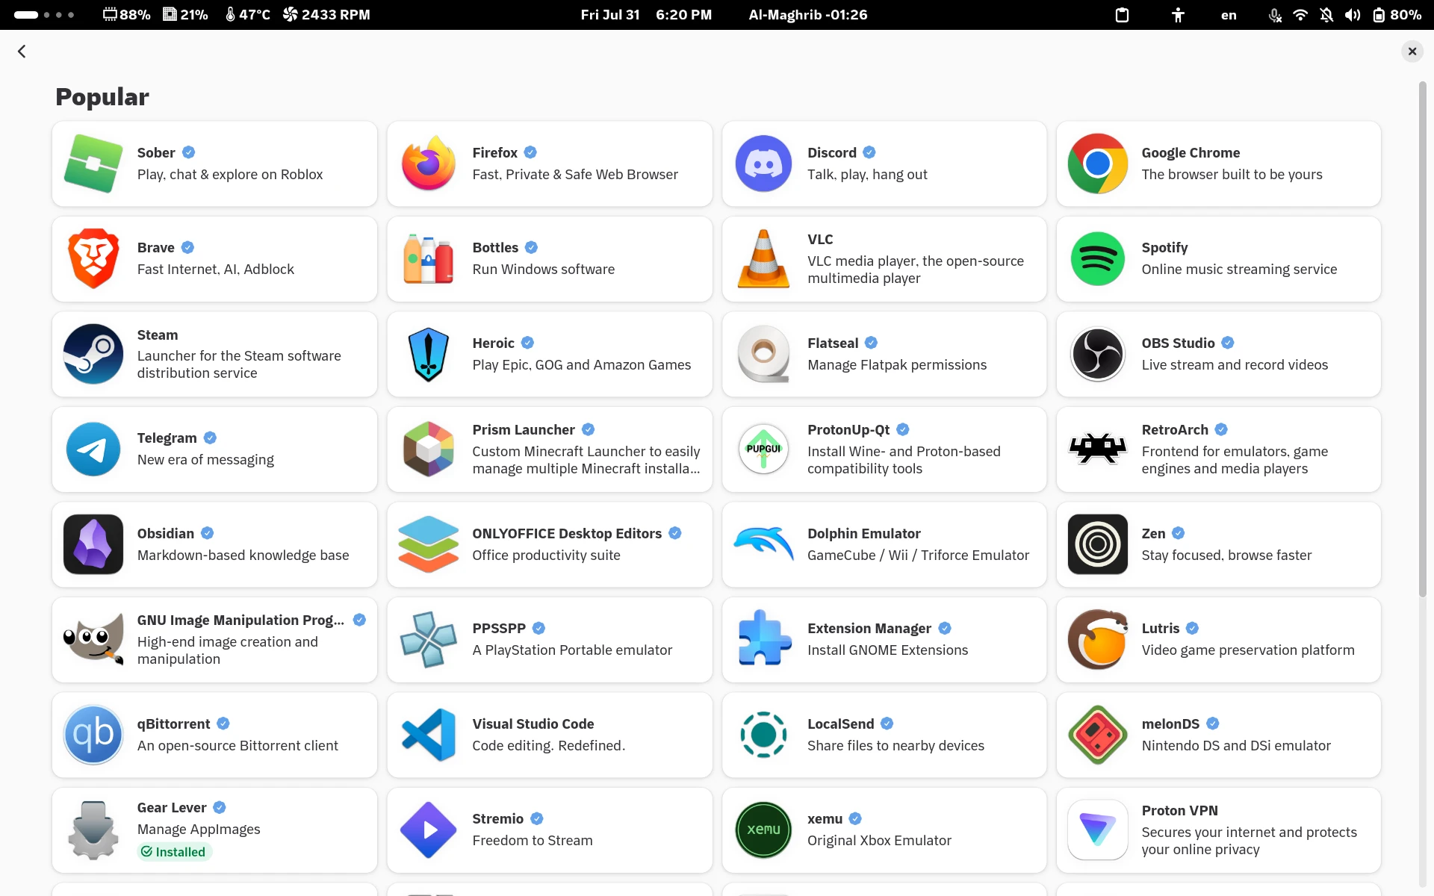Click the xemu app icon
Screen dimensions: 1434x896
tap(763, 830)
